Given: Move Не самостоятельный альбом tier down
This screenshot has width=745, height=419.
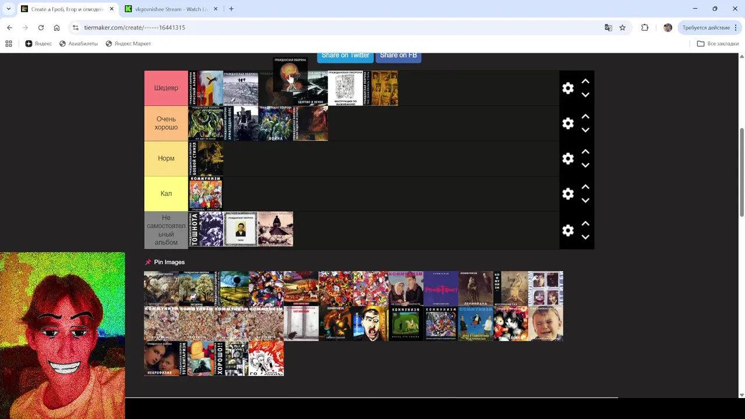Looking at the screenshot, I should point(586,237).
